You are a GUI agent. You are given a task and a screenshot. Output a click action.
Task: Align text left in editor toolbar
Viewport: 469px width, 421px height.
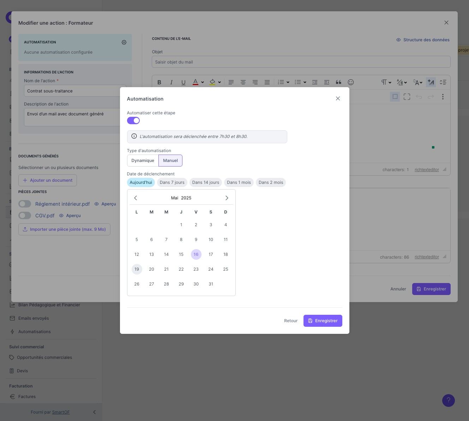click(231, 82)
